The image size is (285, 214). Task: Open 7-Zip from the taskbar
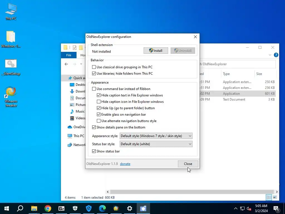(62, 208)
